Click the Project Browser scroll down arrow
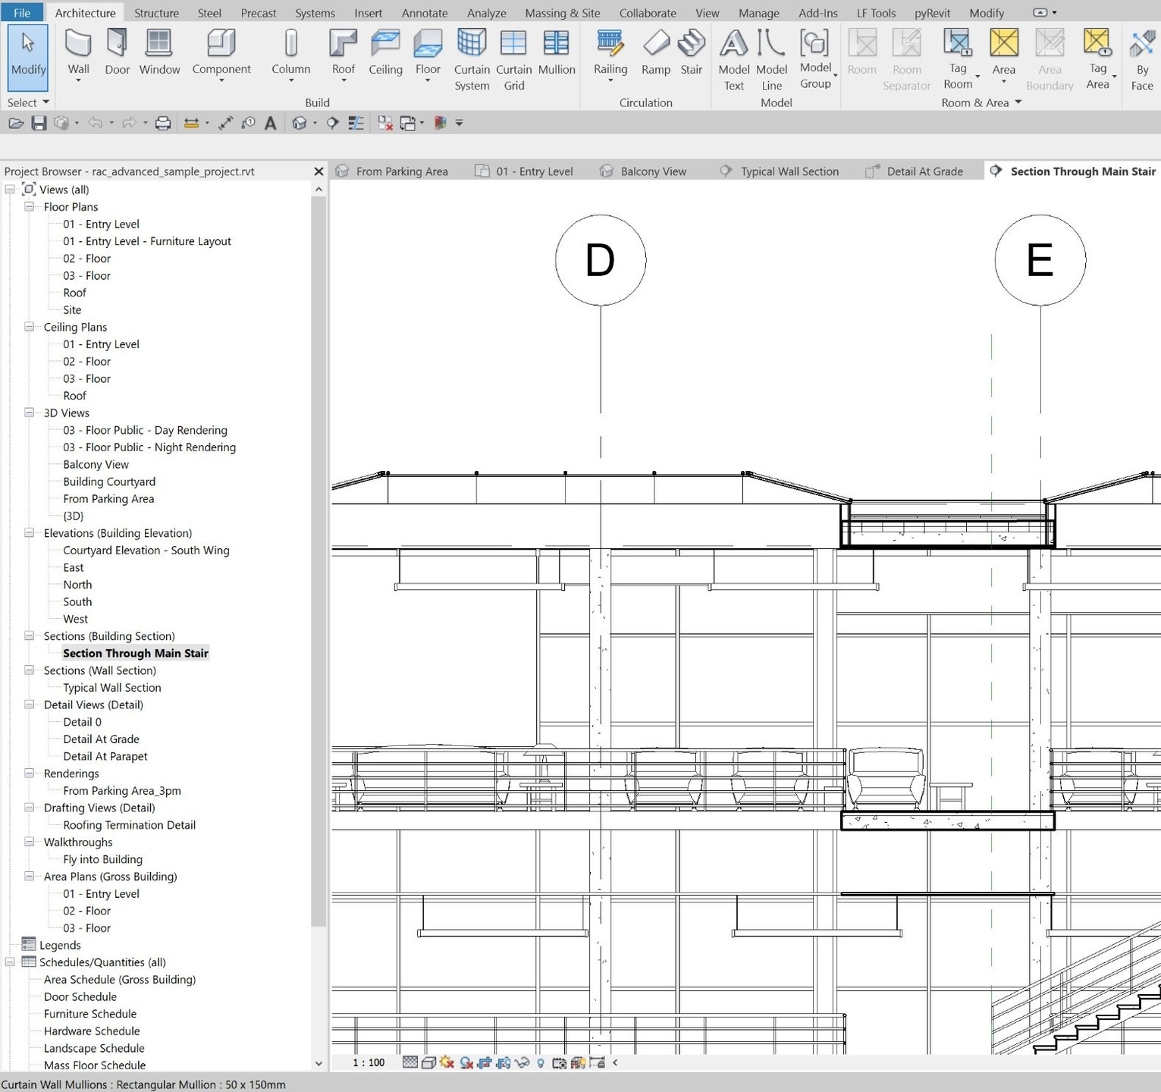Screen dimensions: 1161x1092 pos(318,1063)
